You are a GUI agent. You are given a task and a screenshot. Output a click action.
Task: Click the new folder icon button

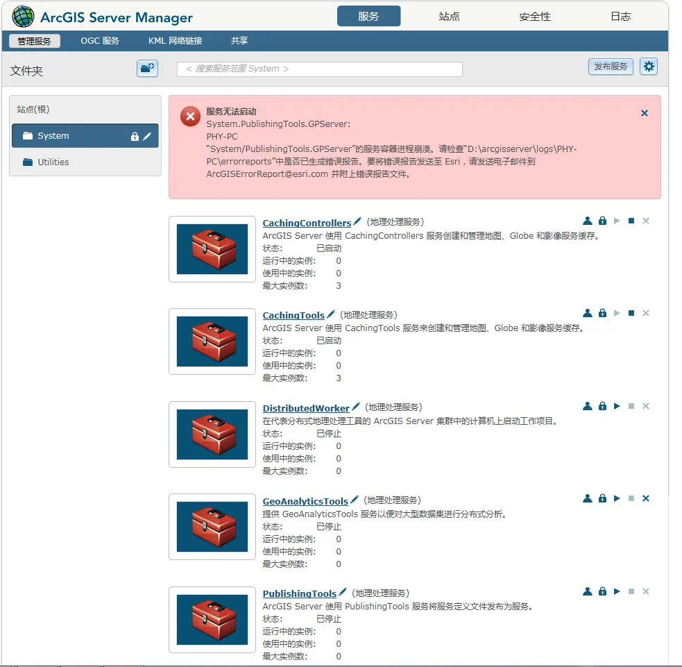click(x=147, y=68)
